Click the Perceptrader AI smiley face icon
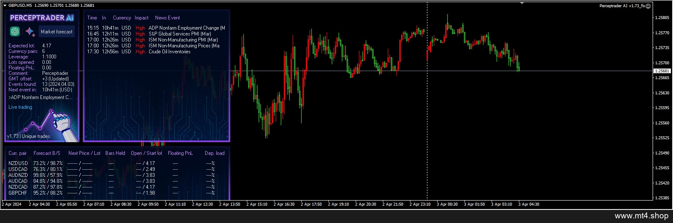The height and width of the screenshot is (223, 673). pyautogui.click(x=648, y=6)
